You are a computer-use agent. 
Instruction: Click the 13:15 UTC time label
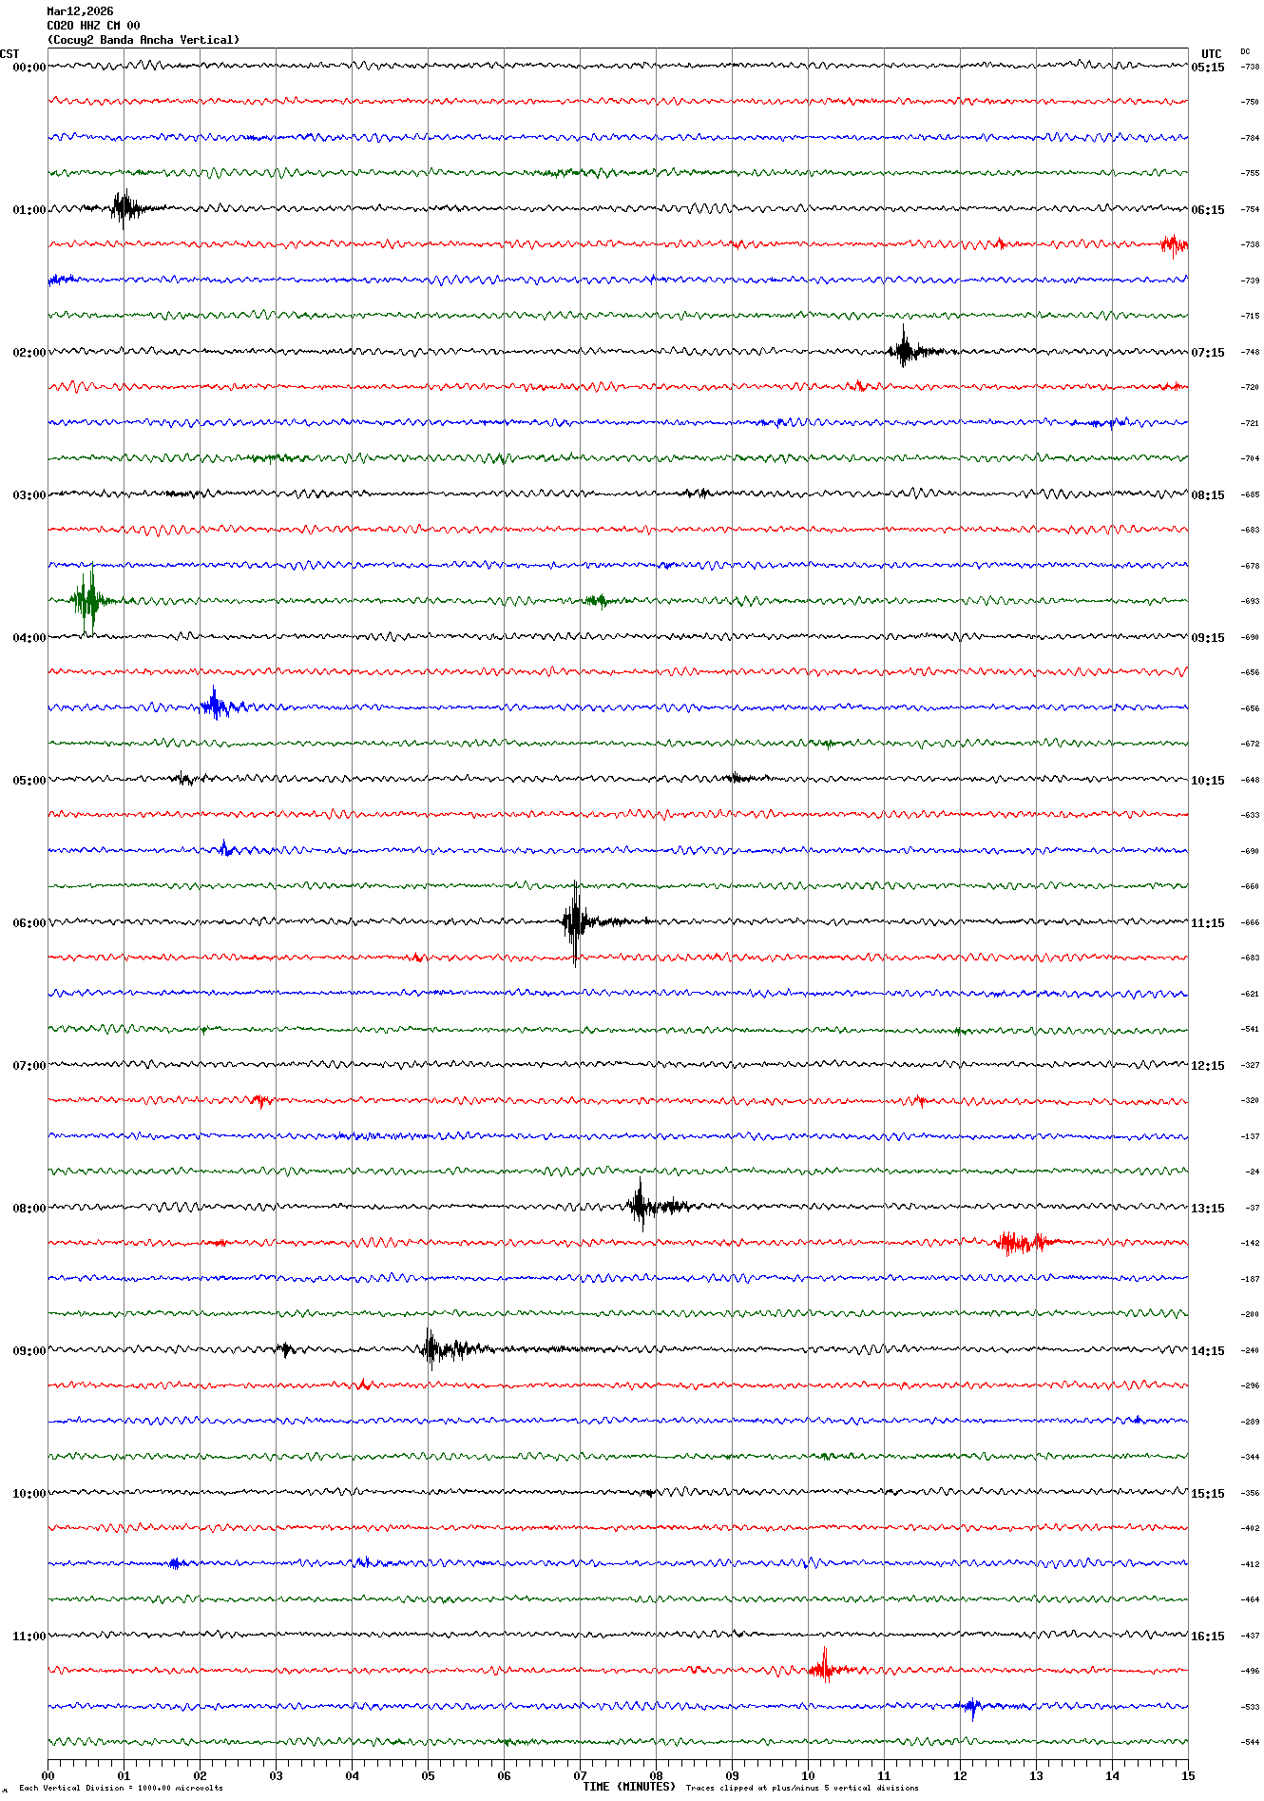1207,1209
